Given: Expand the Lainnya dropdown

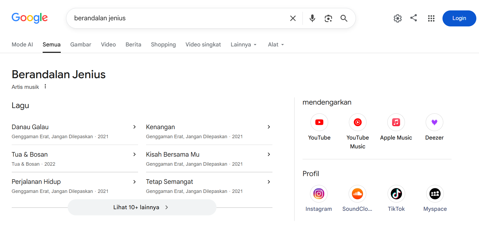Looking at the screenshot, I should 244,45.
